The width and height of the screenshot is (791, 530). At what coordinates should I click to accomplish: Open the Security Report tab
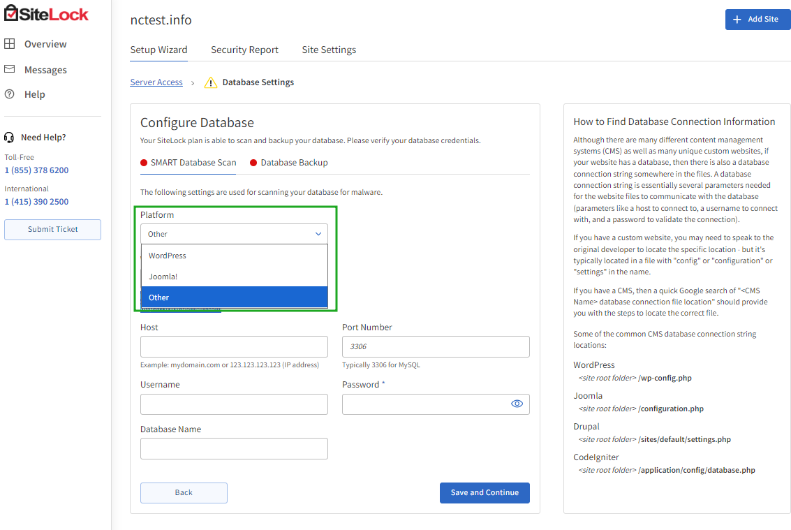click(x=244, y=50)
